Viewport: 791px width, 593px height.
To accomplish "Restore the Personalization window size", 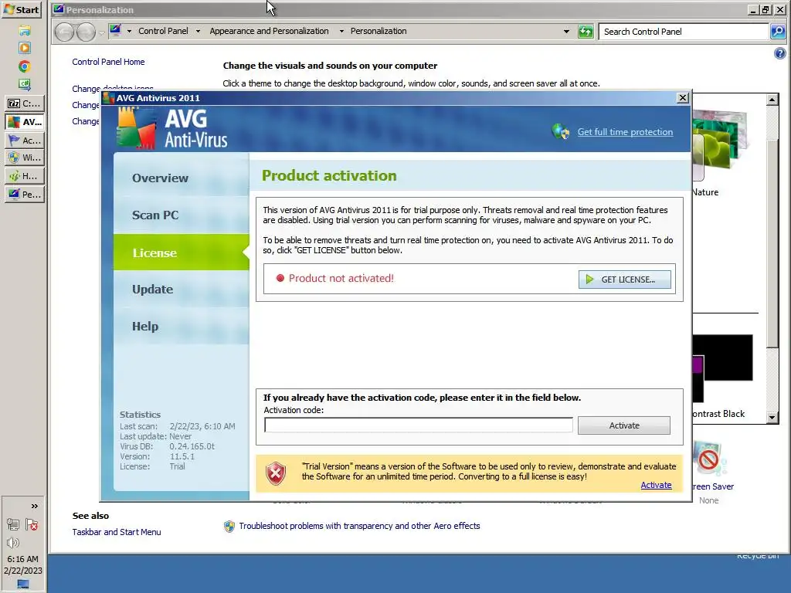I will click(x=766, y=9).
